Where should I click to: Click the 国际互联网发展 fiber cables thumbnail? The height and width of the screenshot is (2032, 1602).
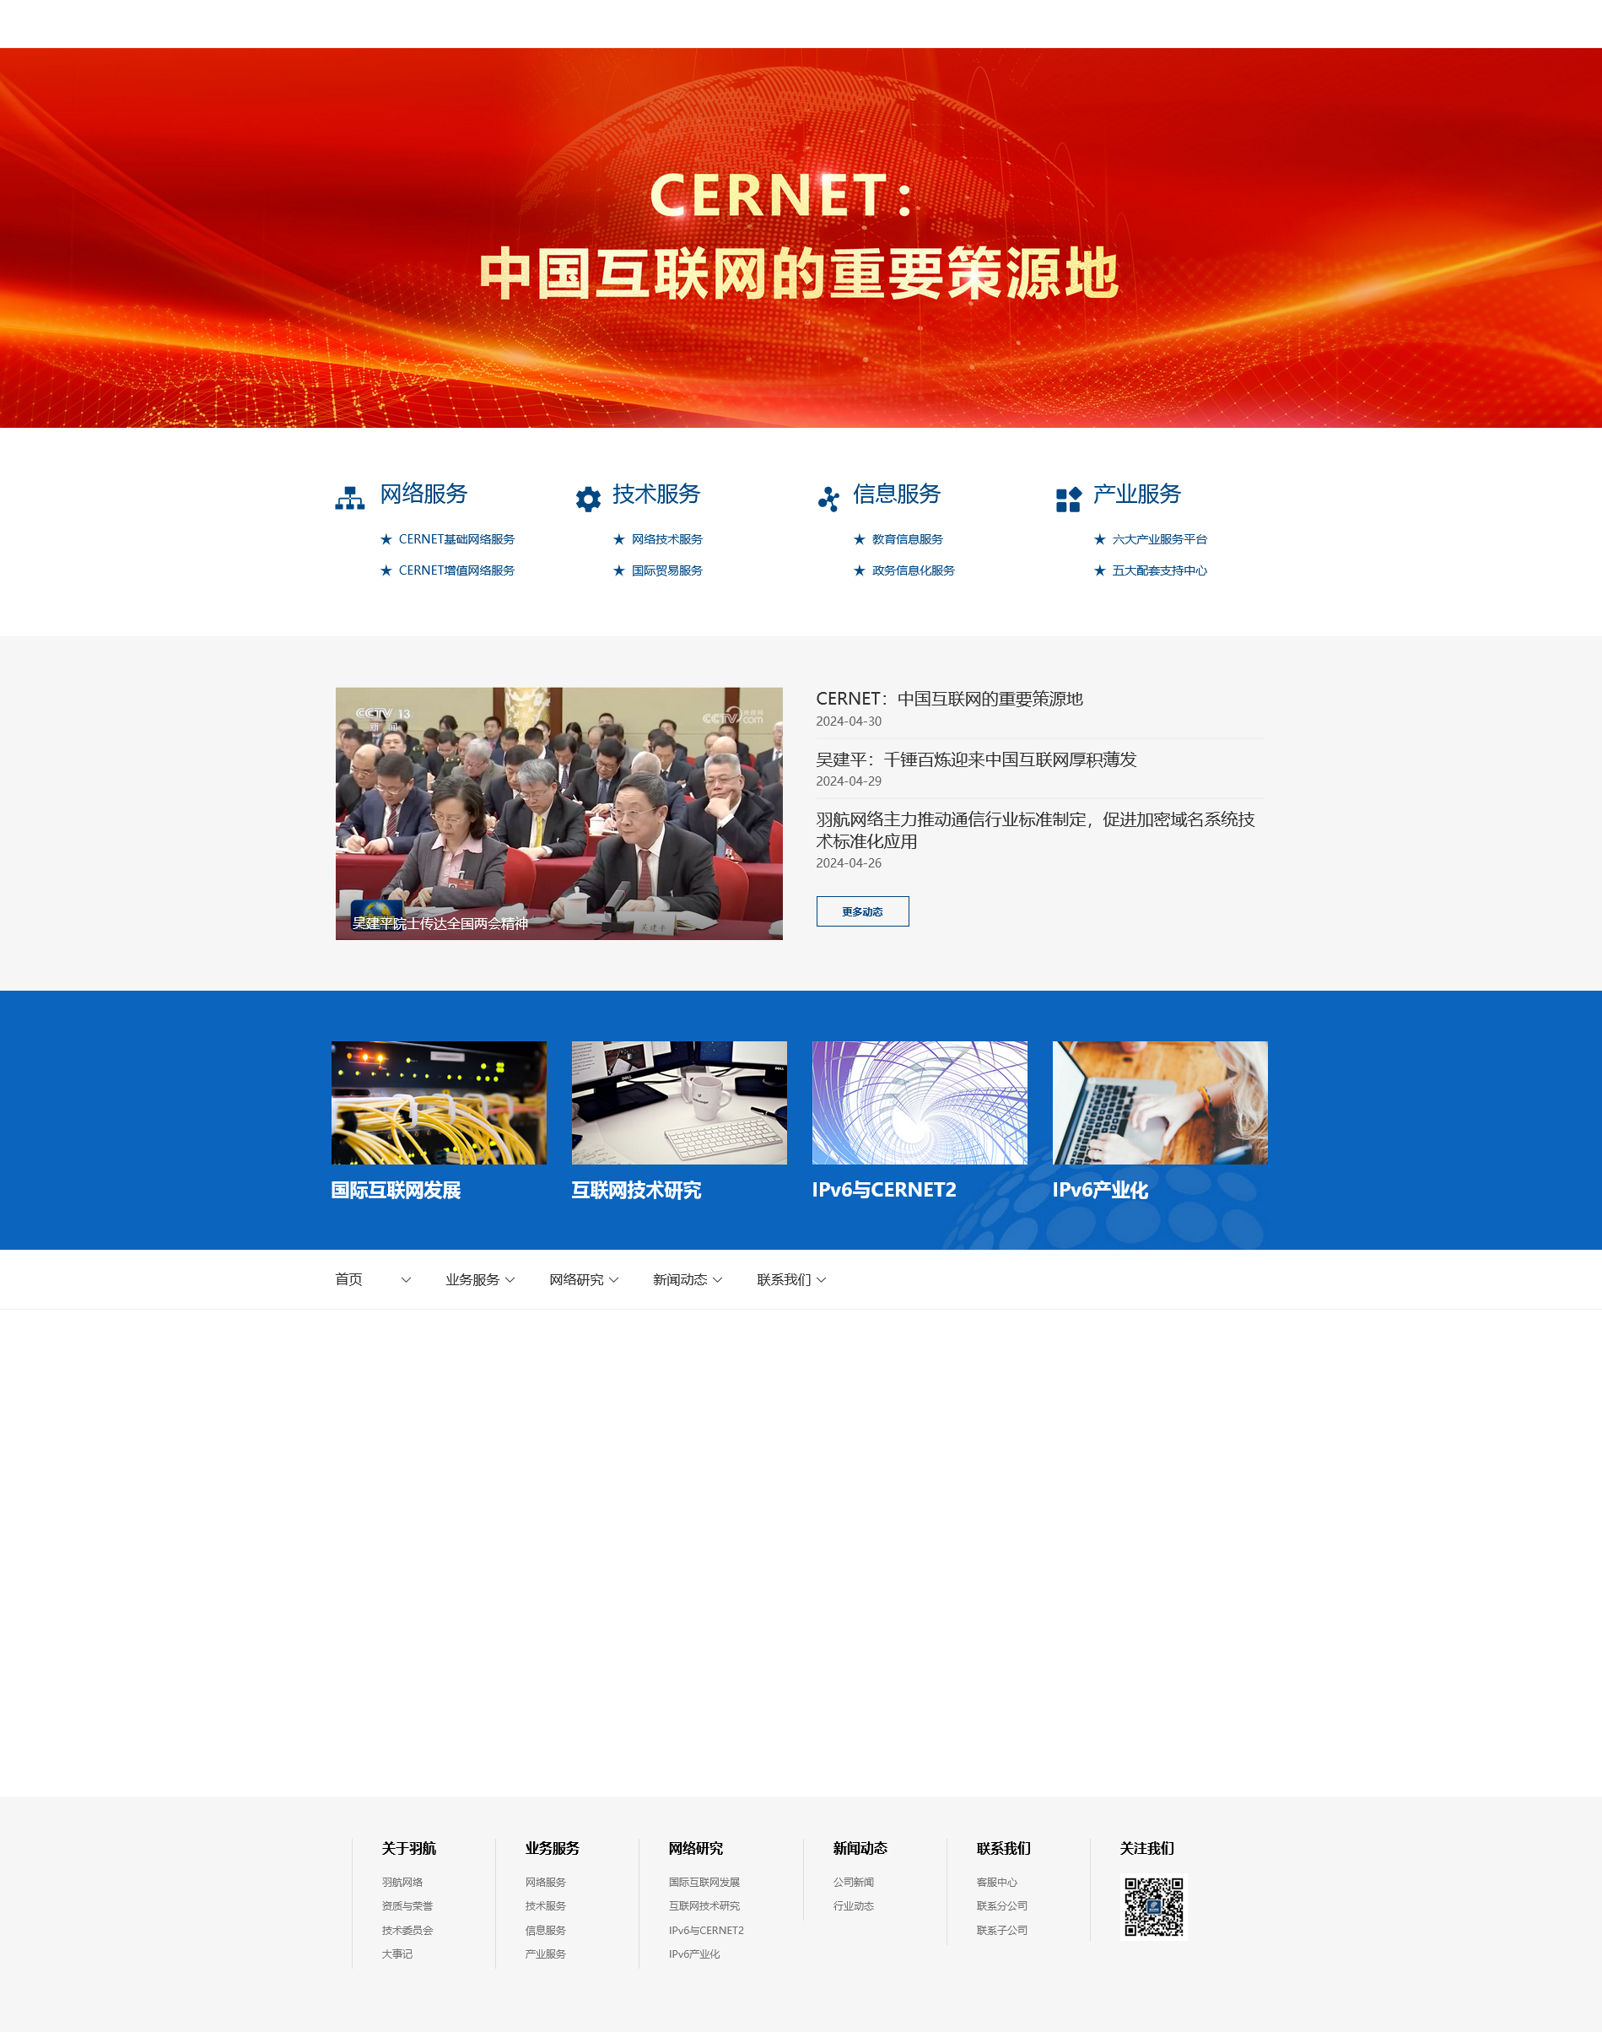coord(439,1102)
